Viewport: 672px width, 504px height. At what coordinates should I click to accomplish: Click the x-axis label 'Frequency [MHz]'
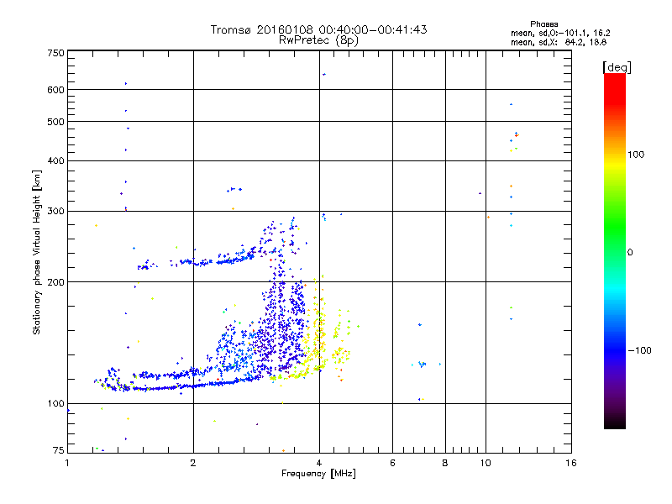coord(318,474)
